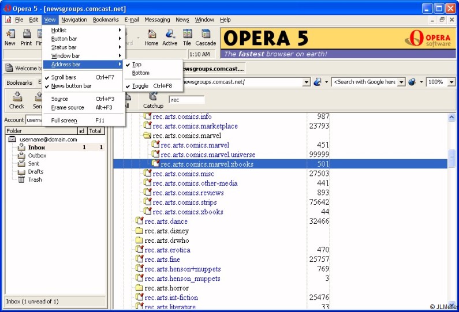This screenshot has height=312, width=459.
Task: Open the E-mail menu
Action: tap(132, 20)
